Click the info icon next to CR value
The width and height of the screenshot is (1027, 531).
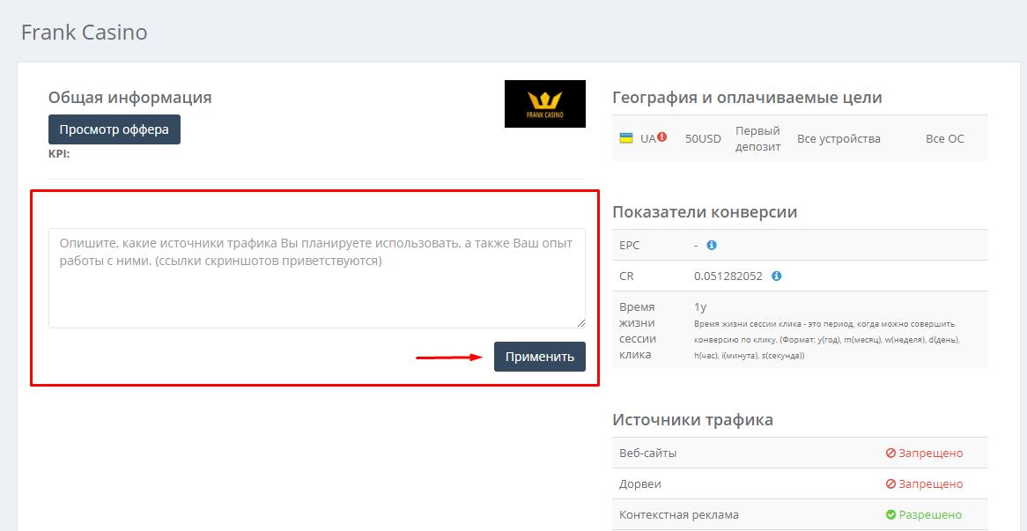(x=775, y=276)
